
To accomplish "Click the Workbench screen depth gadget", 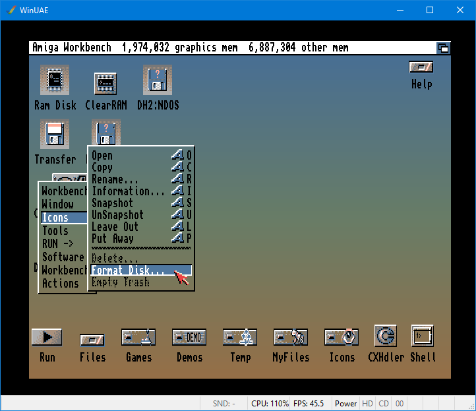I will pos(443,47).
